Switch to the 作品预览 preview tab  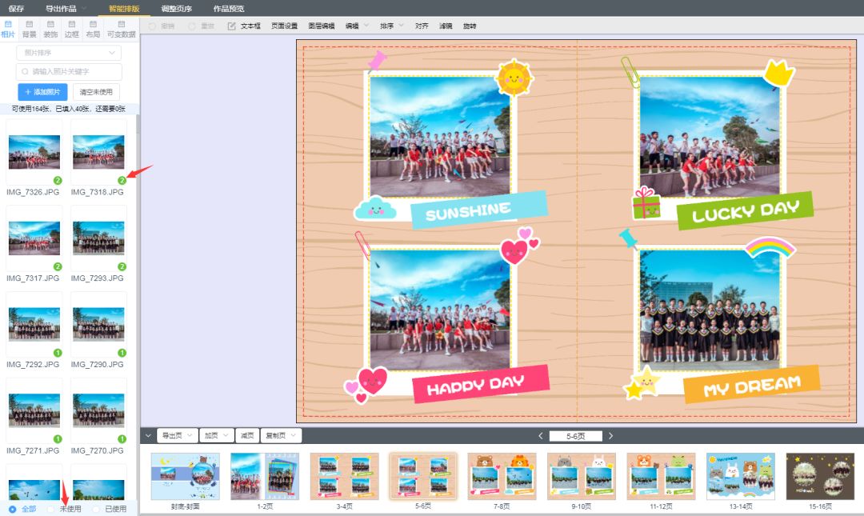coord(229,8)
